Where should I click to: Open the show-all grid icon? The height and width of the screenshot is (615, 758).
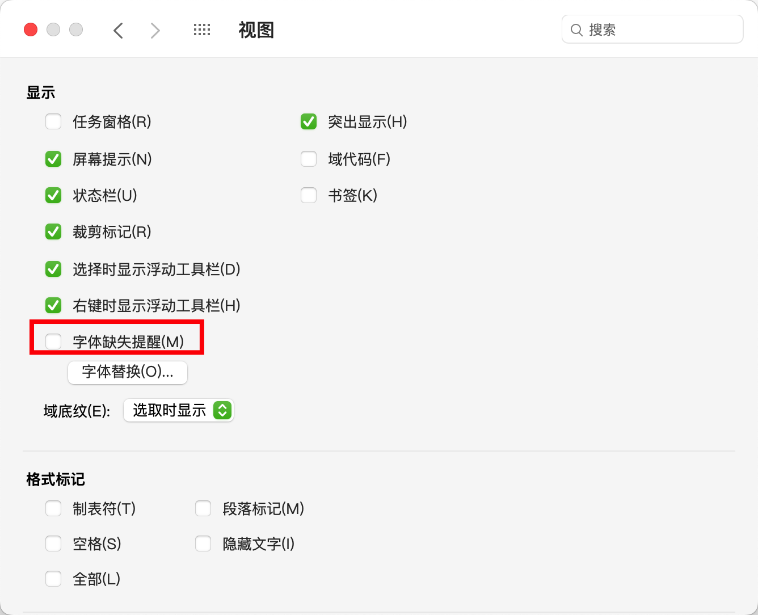point(202,30)
